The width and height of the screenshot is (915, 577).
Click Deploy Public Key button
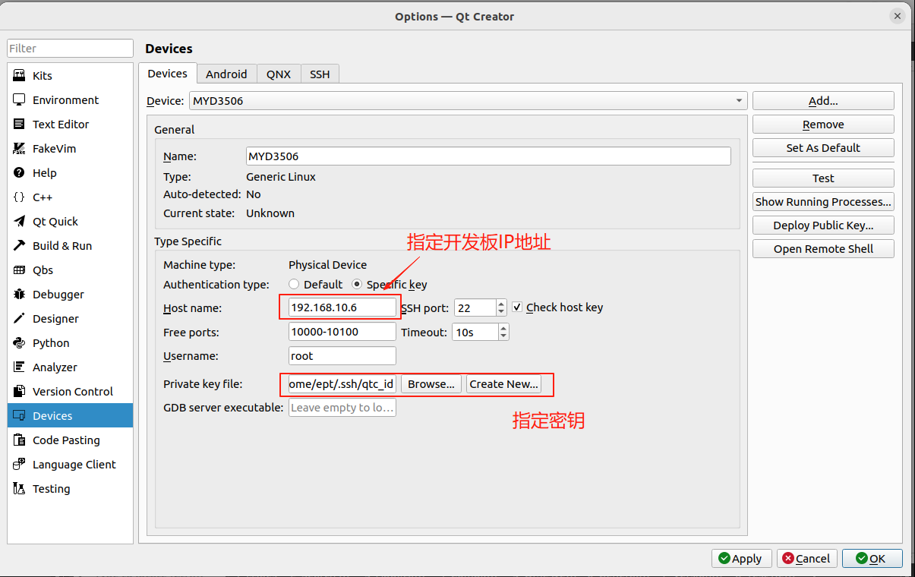823,225
